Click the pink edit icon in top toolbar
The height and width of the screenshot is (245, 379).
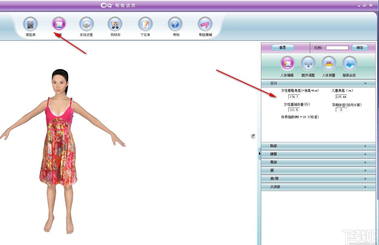(x=59, y=25)
